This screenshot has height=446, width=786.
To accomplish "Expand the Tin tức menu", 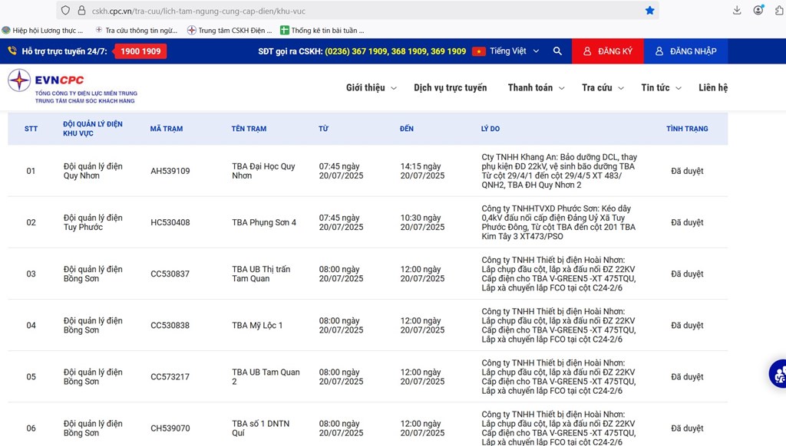I will 661,87.
